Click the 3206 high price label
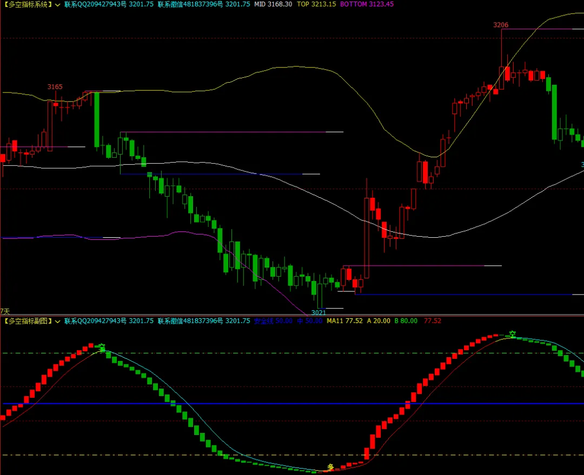The height and width of the screenshot is (475, 584). (501, 25)
